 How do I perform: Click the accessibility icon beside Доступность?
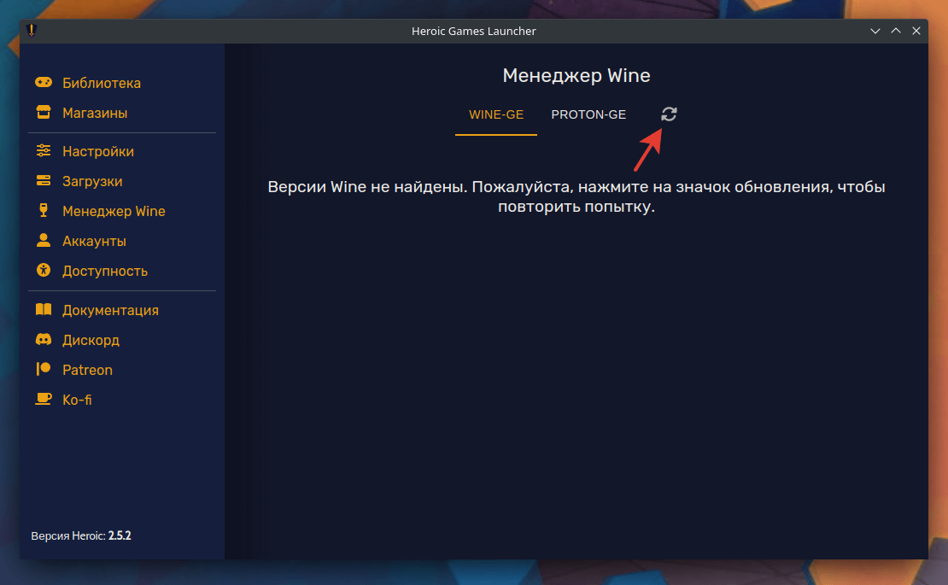click(x=44, y=270)
